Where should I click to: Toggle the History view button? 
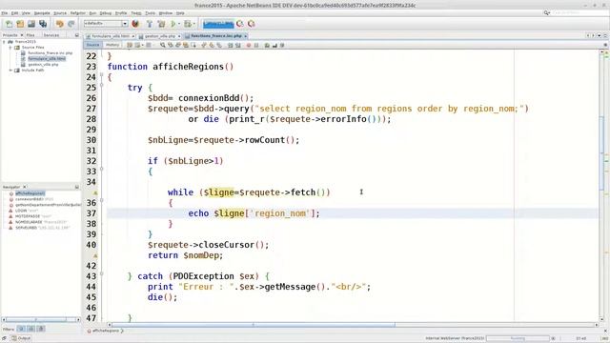coord(112,45)
